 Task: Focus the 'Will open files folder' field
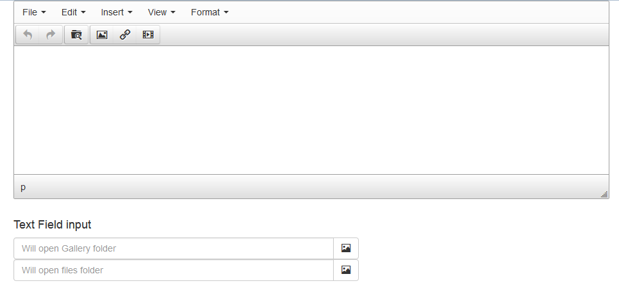tap(174, 270)
